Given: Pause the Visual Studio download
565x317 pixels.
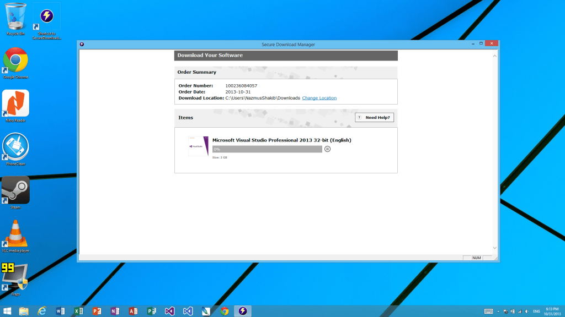Looking at the screenshot, I should 327,149.
